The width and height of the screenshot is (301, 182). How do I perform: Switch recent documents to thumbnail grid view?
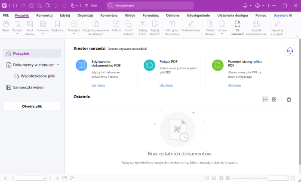[x=274, y=100]
